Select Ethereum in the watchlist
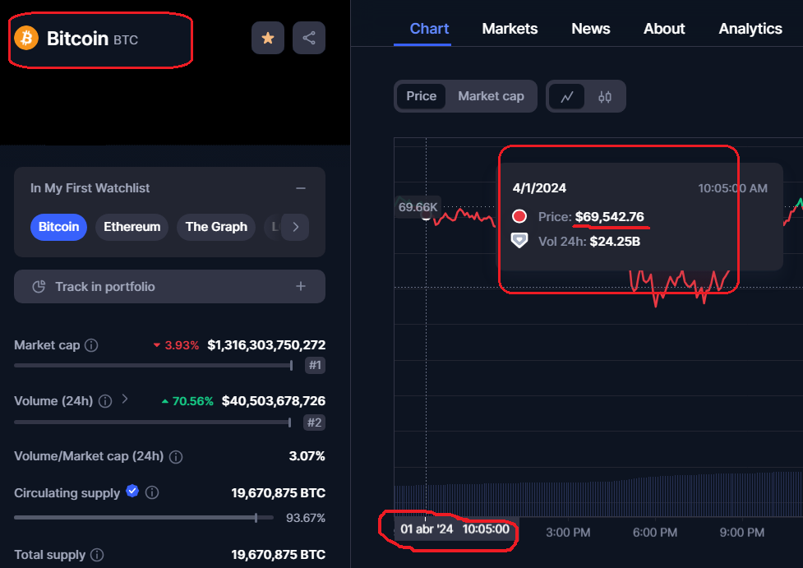This screenshot has width=803, height=568. pyautogui.click(x=132, y=227)
